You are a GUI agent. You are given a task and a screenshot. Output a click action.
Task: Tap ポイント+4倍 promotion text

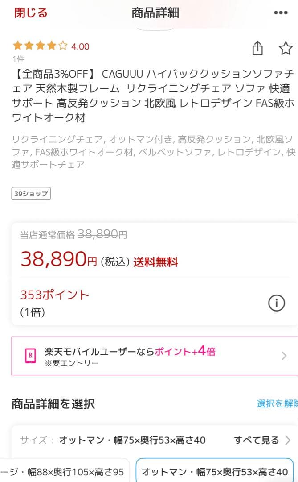click(x=185, y=351)
